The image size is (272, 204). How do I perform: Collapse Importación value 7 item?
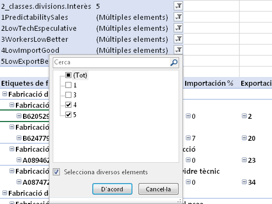pyautogui.click(x=188, y=138)
